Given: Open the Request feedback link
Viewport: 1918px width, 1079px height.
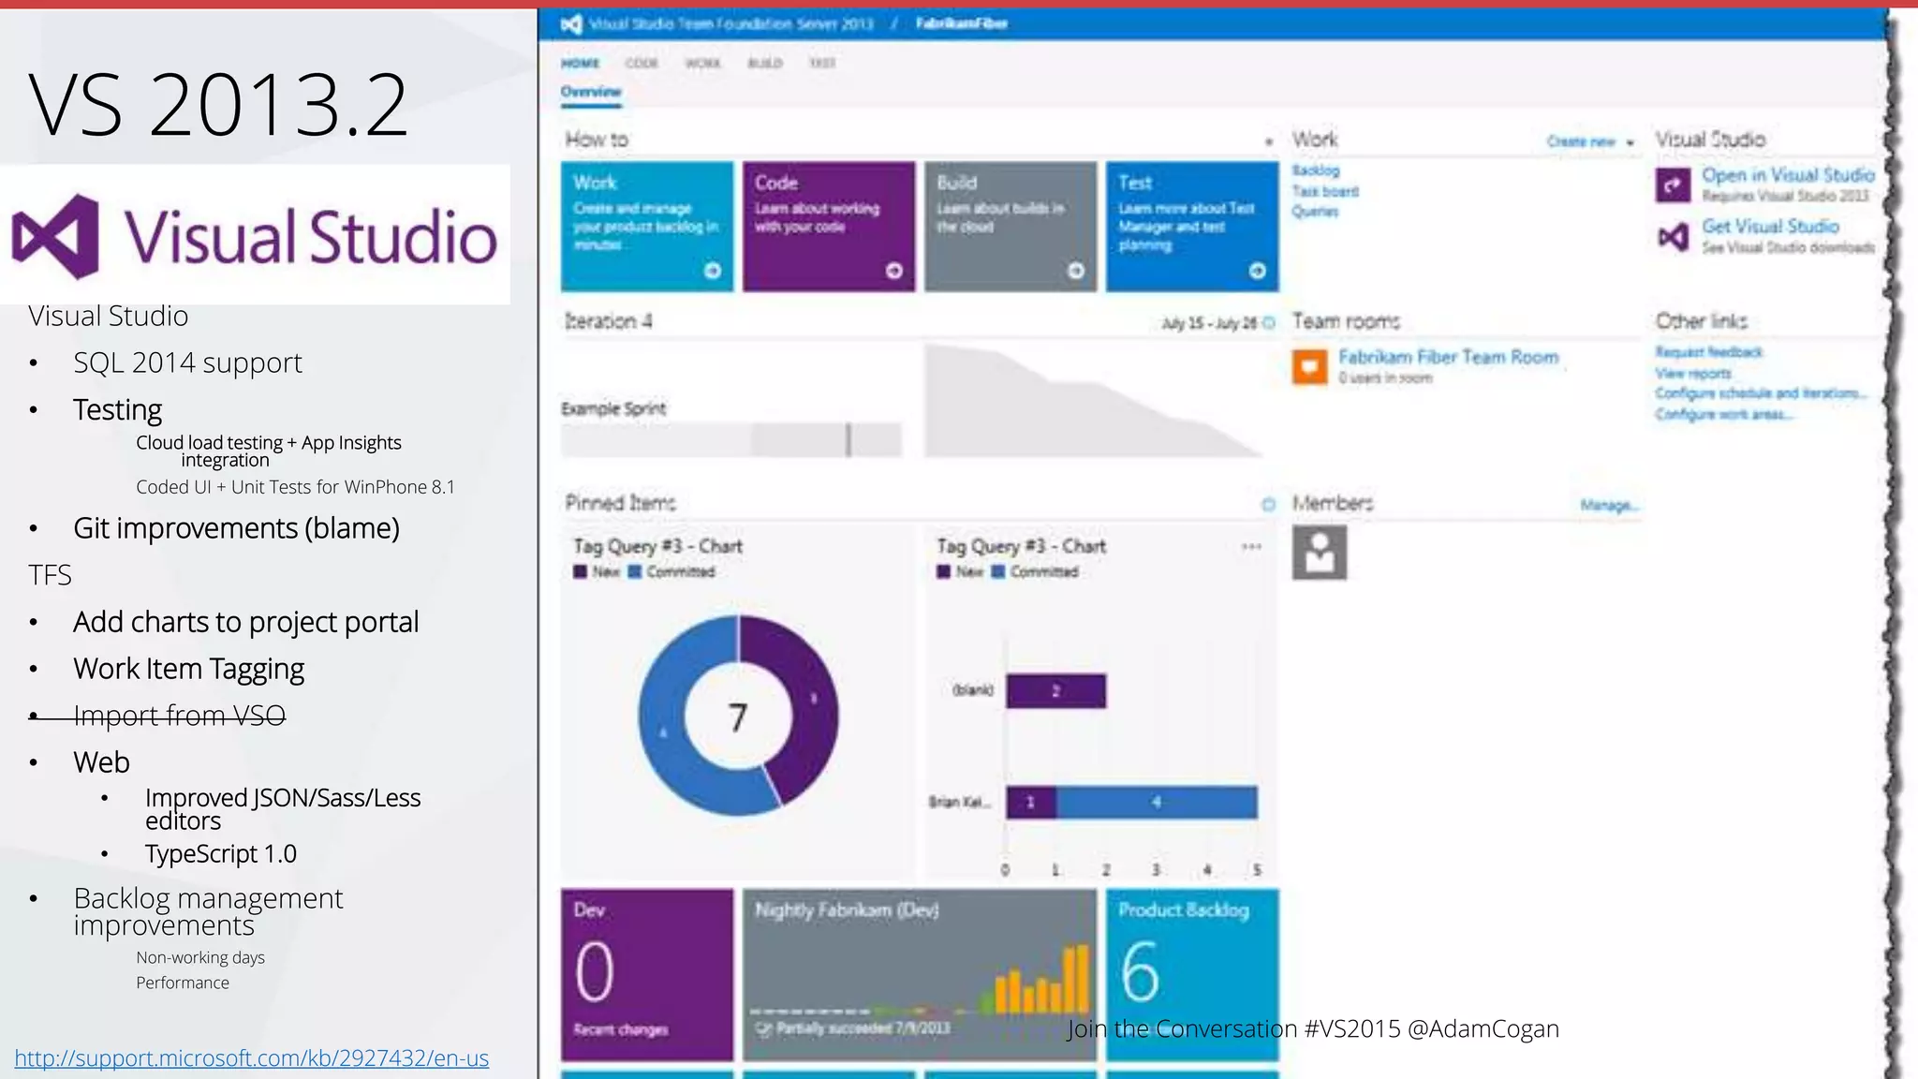Looking at the screenshot, I should click(1708, 352).
